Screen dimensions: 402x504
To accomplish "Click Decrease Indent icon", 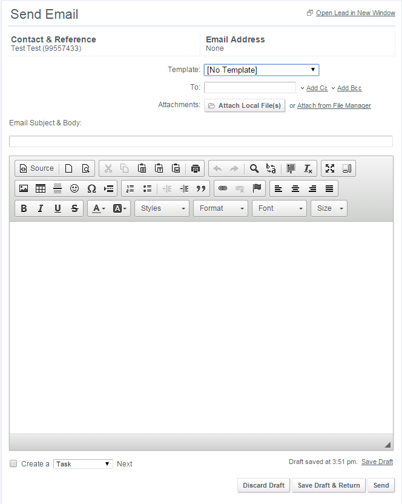I will pos(167,188).
